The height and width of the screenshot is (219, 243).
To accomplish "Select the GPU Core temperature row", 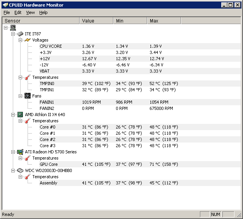I will pyautogui.click(x=49, y=164).
